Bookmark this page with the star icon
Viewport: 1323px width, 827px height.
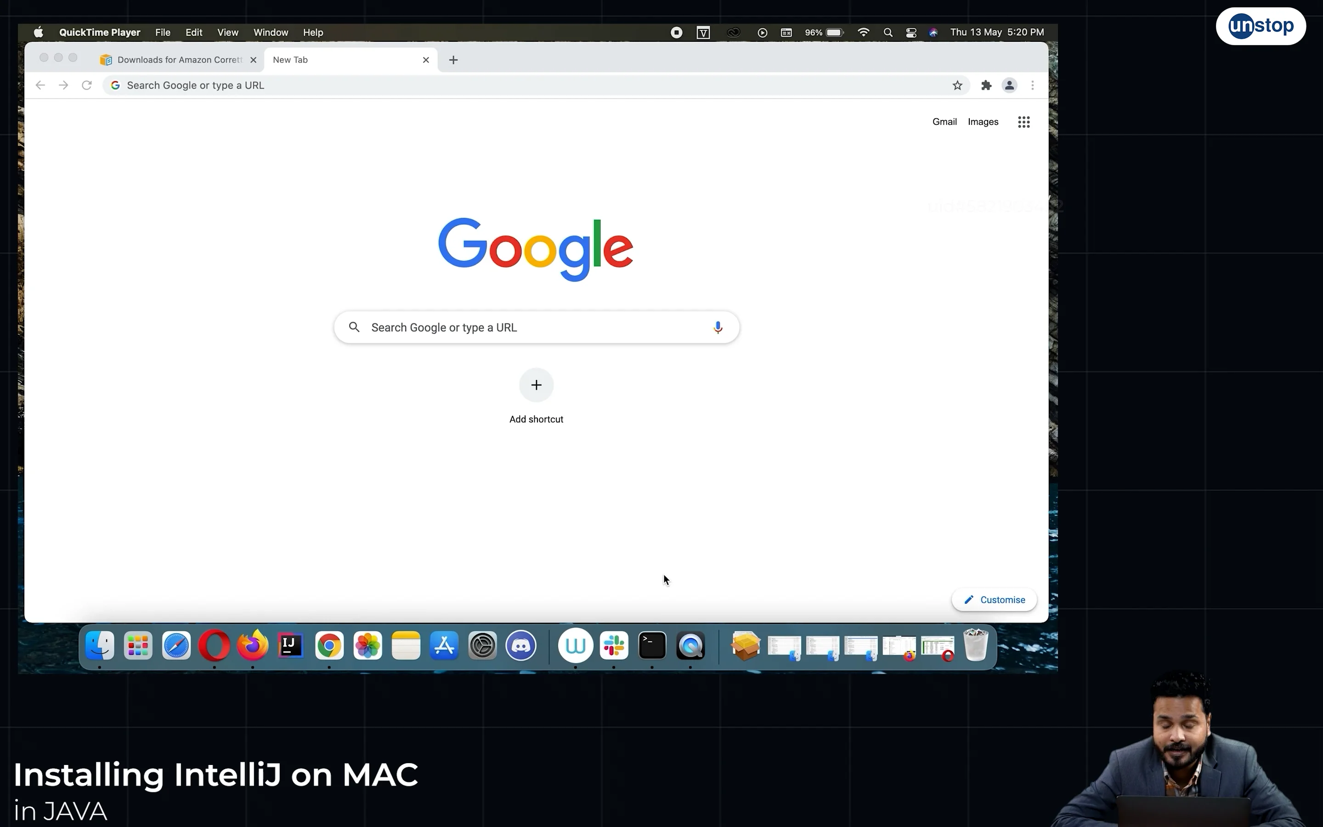958,85
